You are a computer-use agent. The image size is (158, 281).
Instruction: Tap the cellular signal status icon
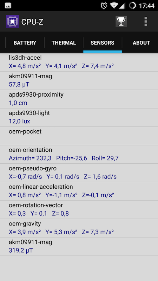click(x=122, y=6)
